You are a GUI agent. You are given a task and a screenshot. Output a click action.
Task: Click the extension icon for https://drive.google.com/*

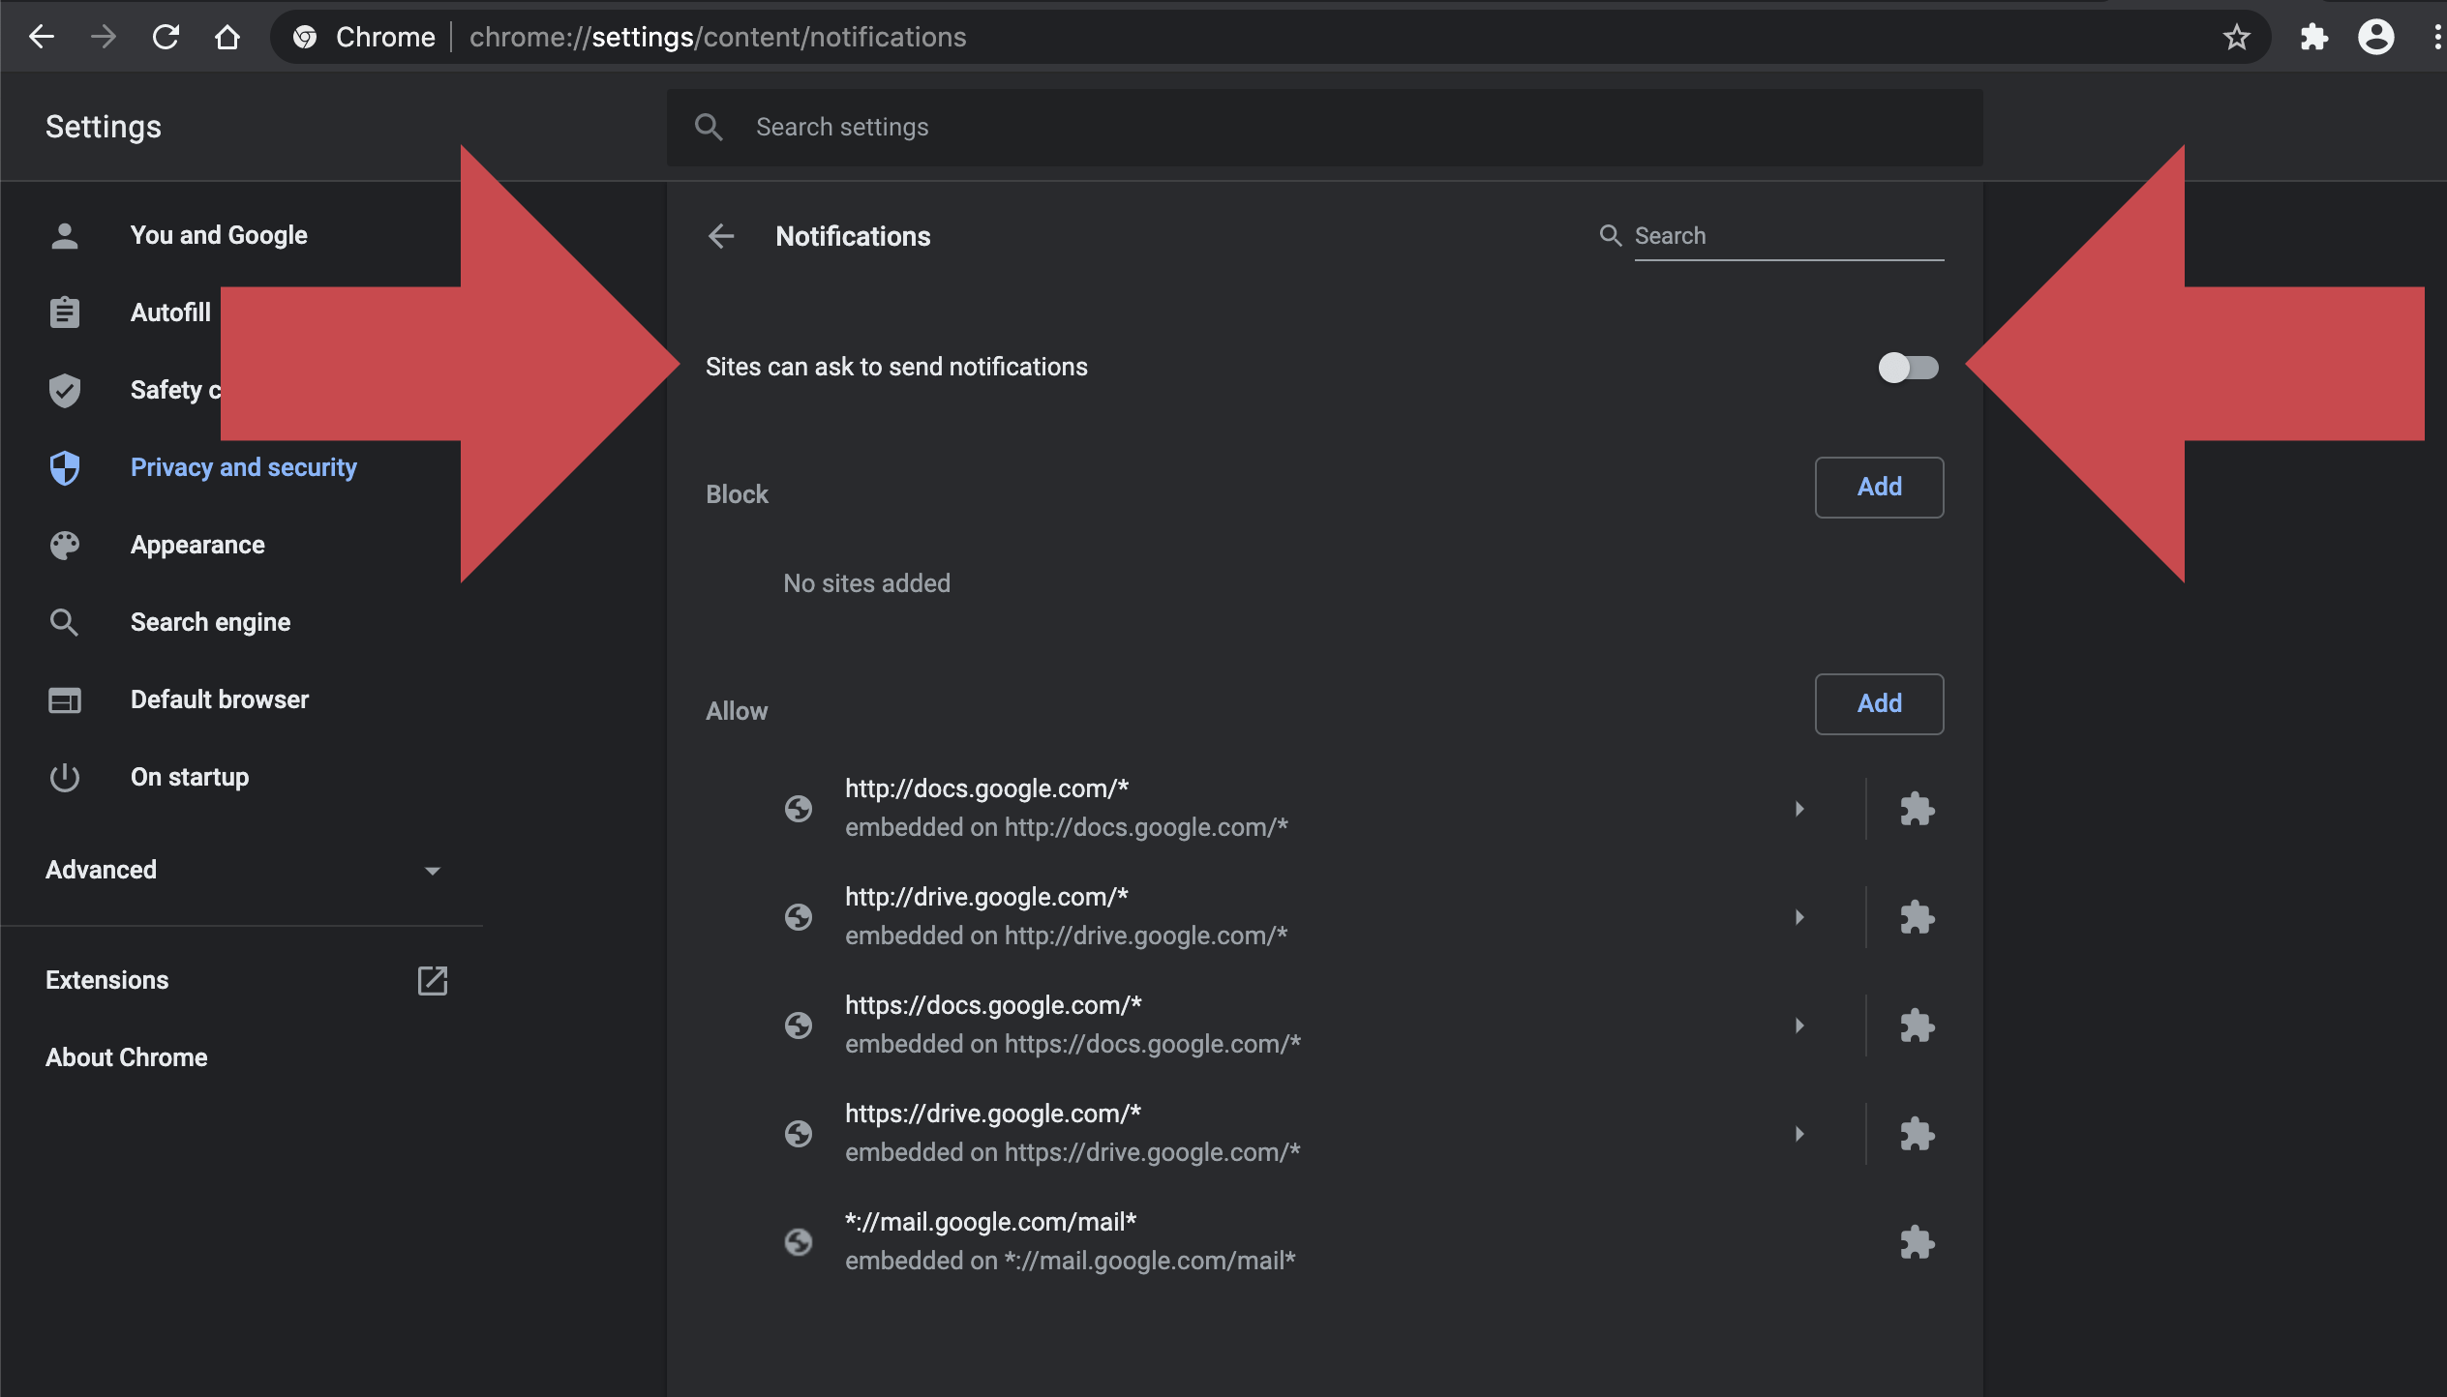1917,1134
